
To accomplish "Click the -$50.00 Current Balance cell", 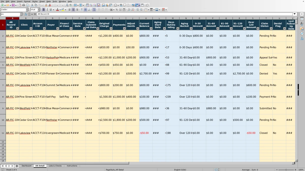I will [x=146, y=133].
